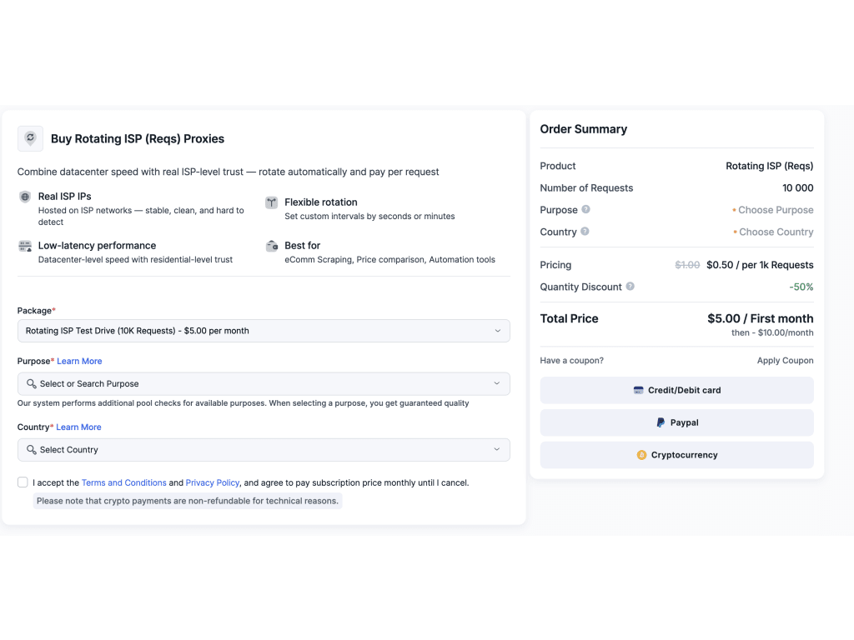Open the Terms and Conditions link
854x640 pixels.
click(x=123, y=482)
